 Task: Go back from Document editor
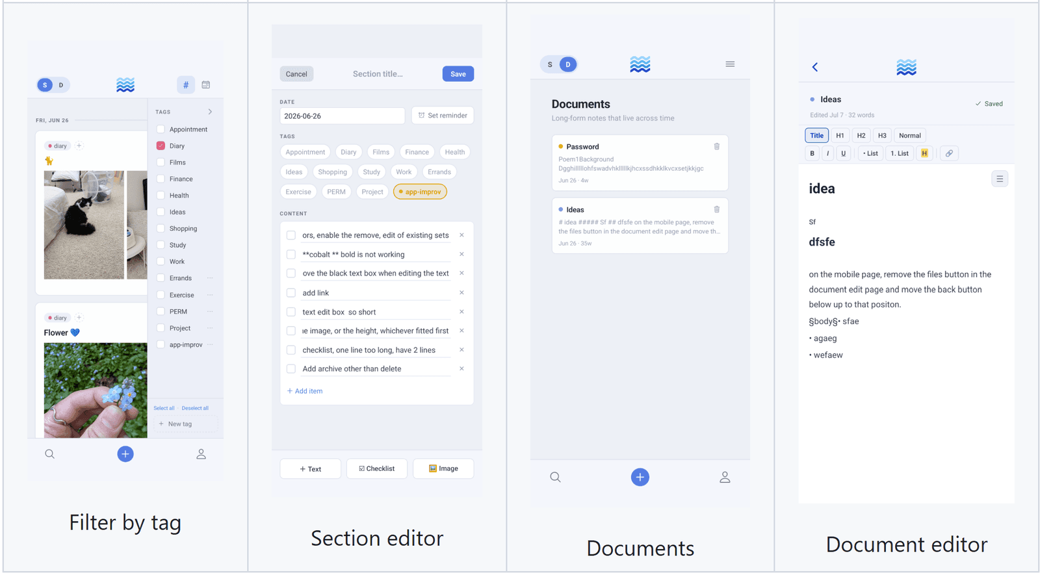click(x=815, y=67)
